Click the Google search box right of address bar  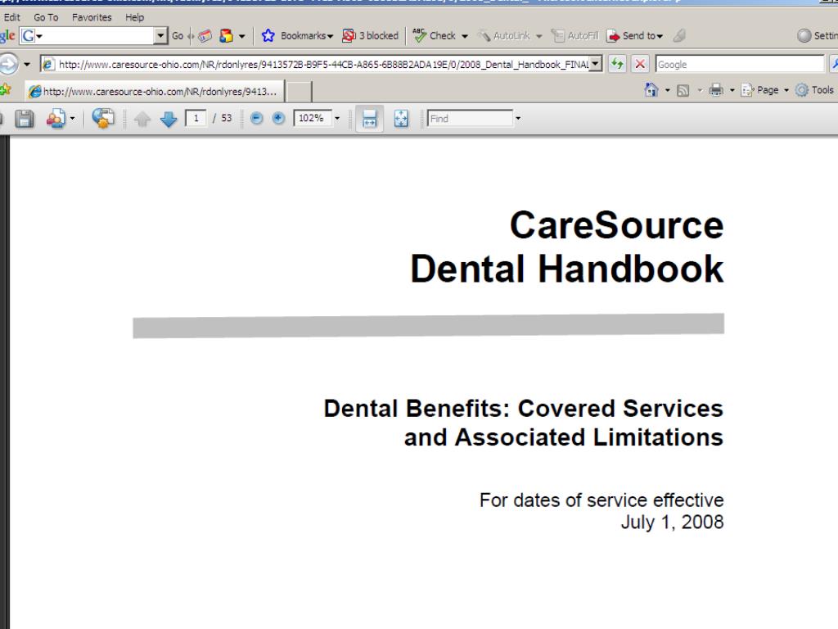pos(740,64)
